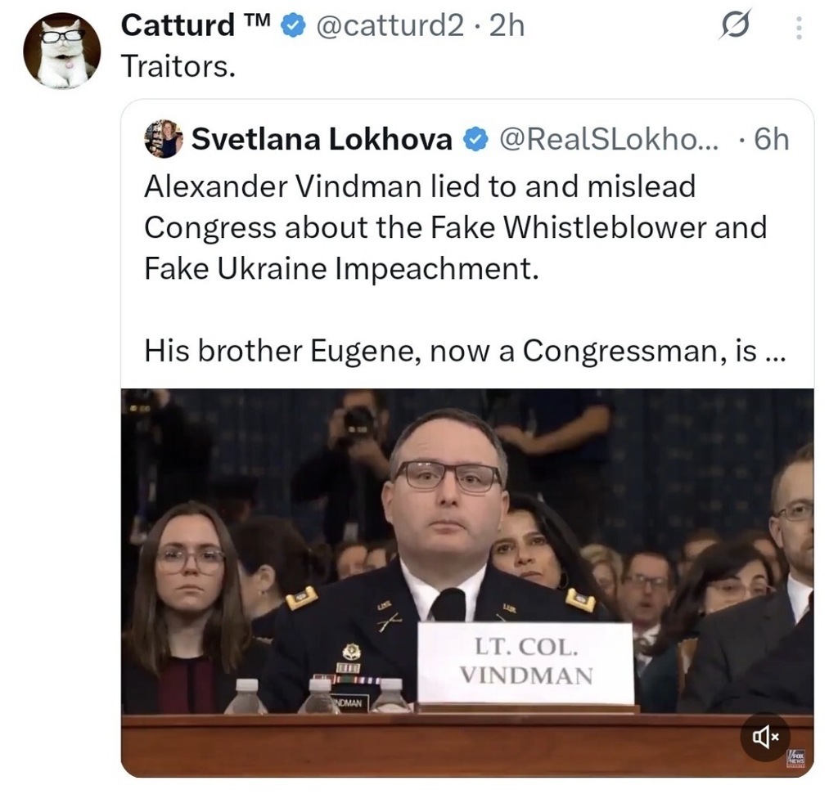Screen dimensions: 838x794
Task: Click the 2h timestamp
Action: click(506, 27)
